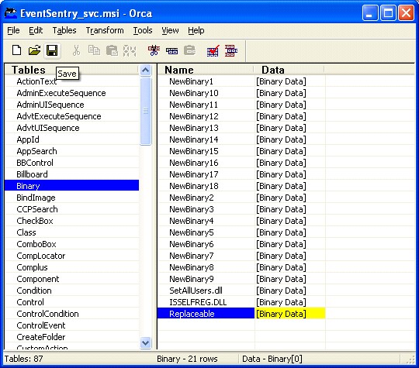The width and height of the screenshot is (419, 368).
Task: Maximize the Orca window
Action: [x=388, y=13]
